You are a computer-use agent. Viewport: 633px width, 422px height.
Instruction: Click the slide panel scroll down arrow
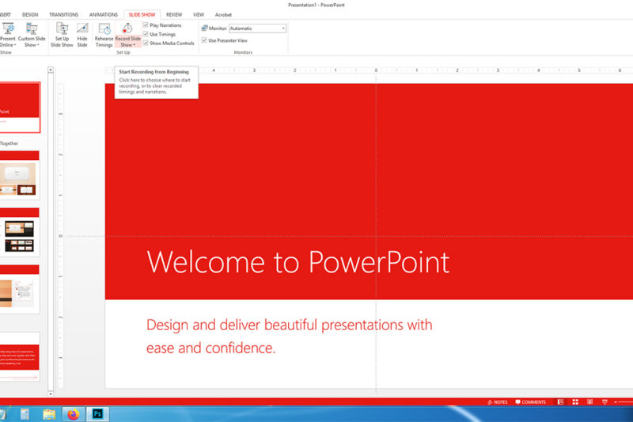click(51, 393)
